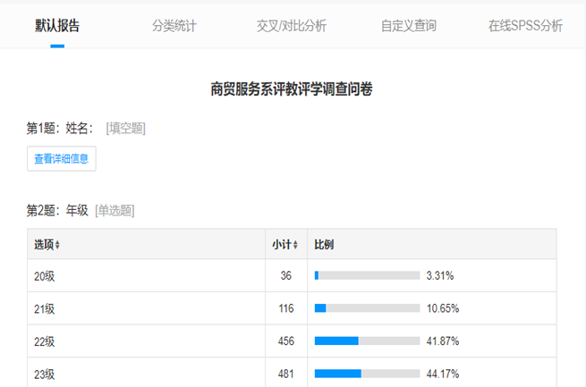Open the 在线SPSS分析 tab

(525, 25)
